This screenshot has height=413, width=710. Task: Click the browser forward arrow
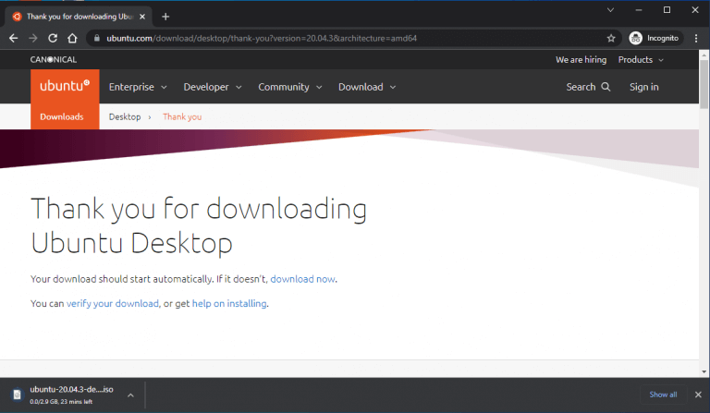point(33,39)
